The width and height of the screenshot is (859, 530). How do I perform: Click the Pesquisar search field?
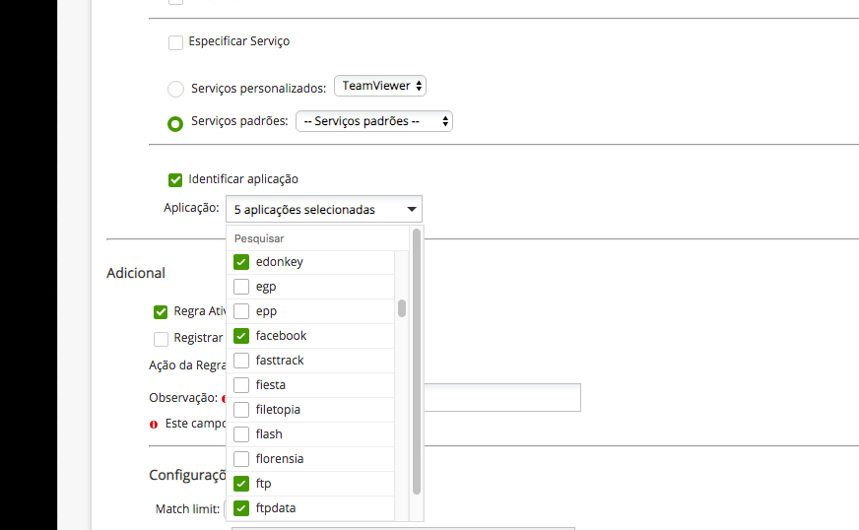pos(317,238)
